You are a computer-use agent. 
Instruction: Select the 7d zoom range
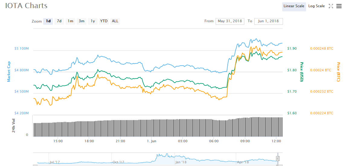[x=59, y=21]
